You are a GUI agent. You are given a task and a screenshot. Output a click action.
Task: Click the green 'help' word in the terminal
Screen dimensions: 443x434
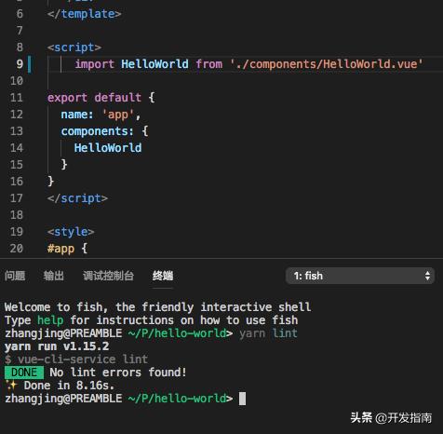50,320
